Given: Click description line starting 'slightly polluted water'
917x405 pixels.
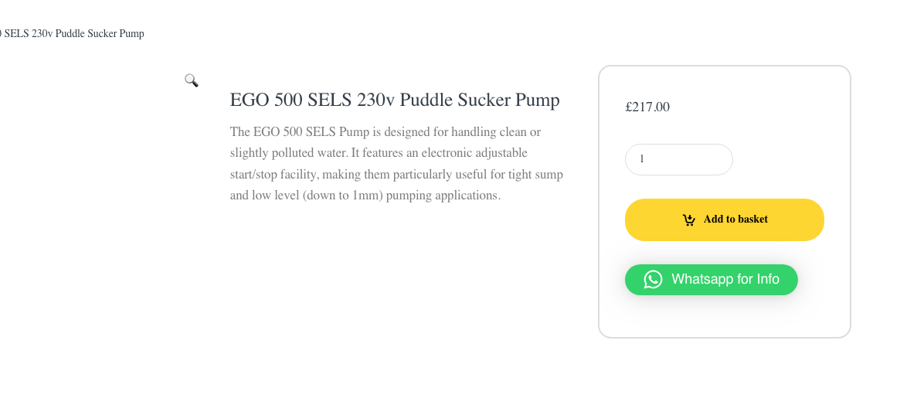Looking at the screenshot, I should (379, 153).
